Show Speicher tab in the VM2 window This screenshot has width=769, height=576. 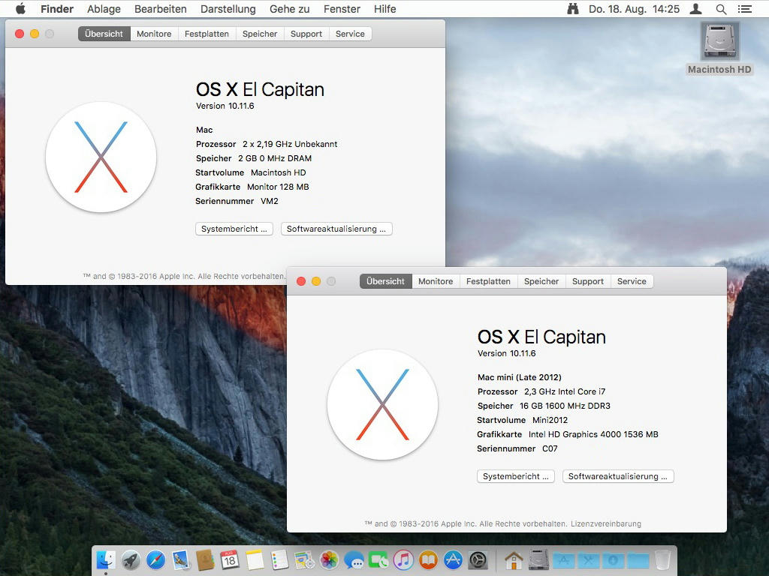pos(260,34)
